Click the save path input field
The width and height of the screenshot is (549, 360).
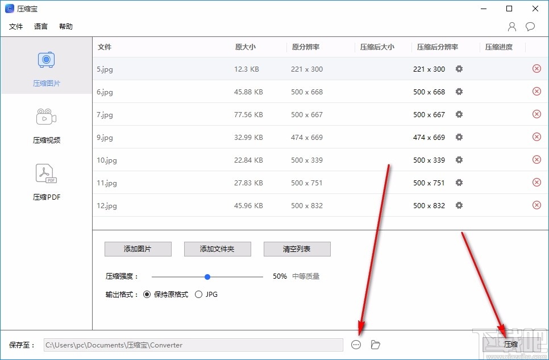tap(193, 345)
